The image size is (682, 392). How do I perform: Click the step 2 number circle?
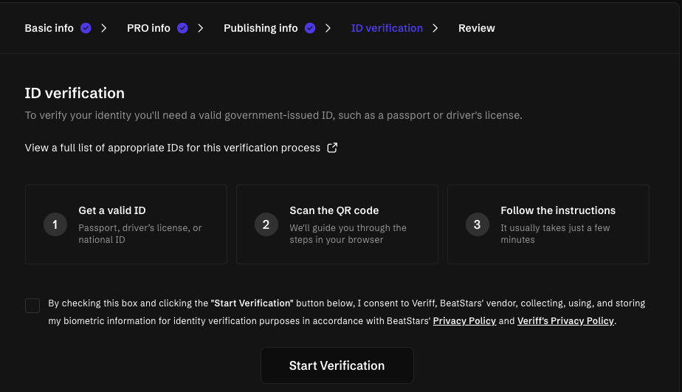pyautogui.click(x=266, y=224)
